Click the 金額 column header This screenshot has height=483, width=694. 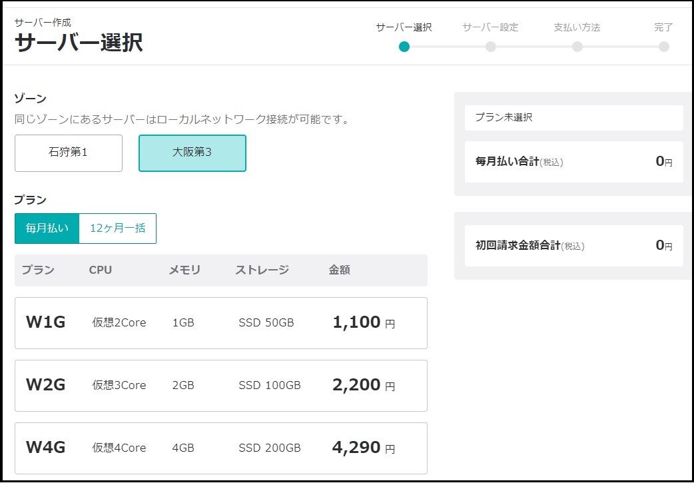click(340, 270)
